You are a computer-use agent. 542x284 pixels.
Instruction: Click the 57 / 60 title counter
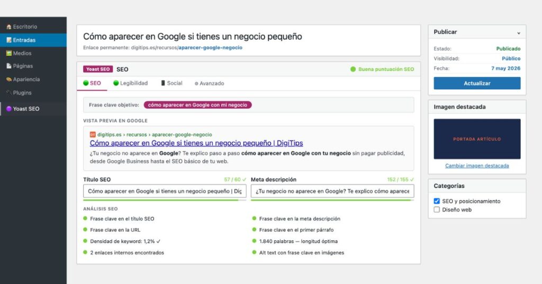pyautogui.click(x=234, y=179)
